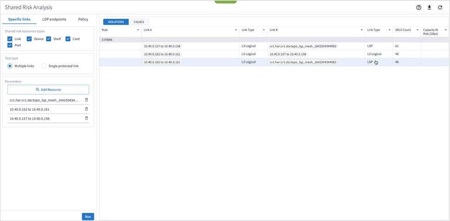Viewport: 450px width, 221px height.
Task: Uncheck the Card checkbox
Action: 68,39
